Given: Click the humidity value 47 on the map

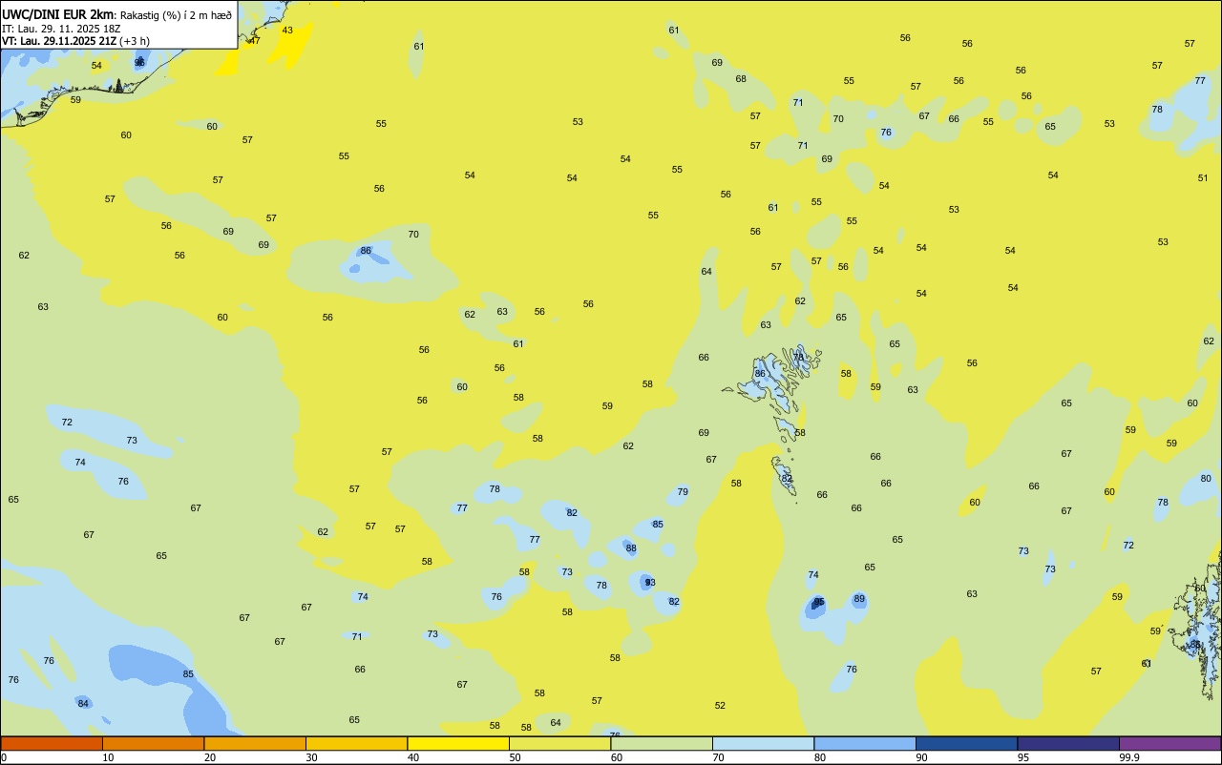Looking at the screenshot, I should (x=254, y=41).
